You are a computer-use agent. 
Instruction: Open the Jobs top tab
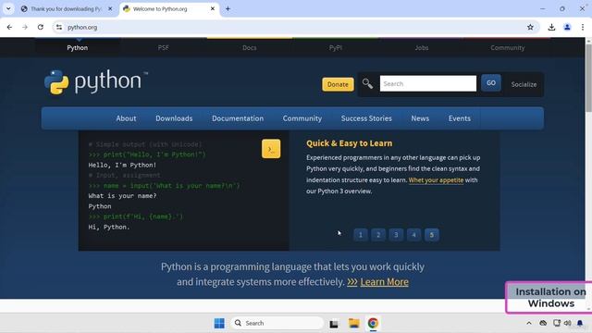(422, 47)
